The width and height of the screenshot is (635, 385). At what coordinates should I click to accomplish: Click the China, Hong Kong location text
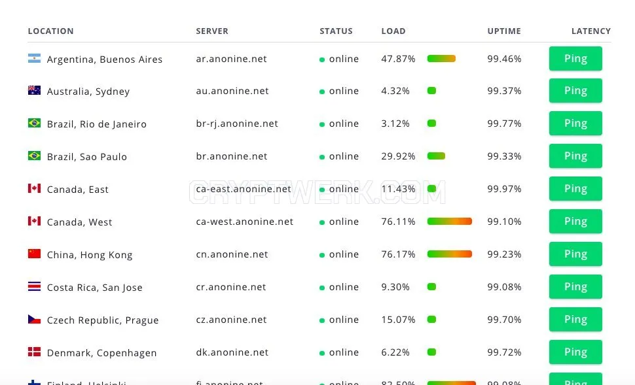point(90,255)
